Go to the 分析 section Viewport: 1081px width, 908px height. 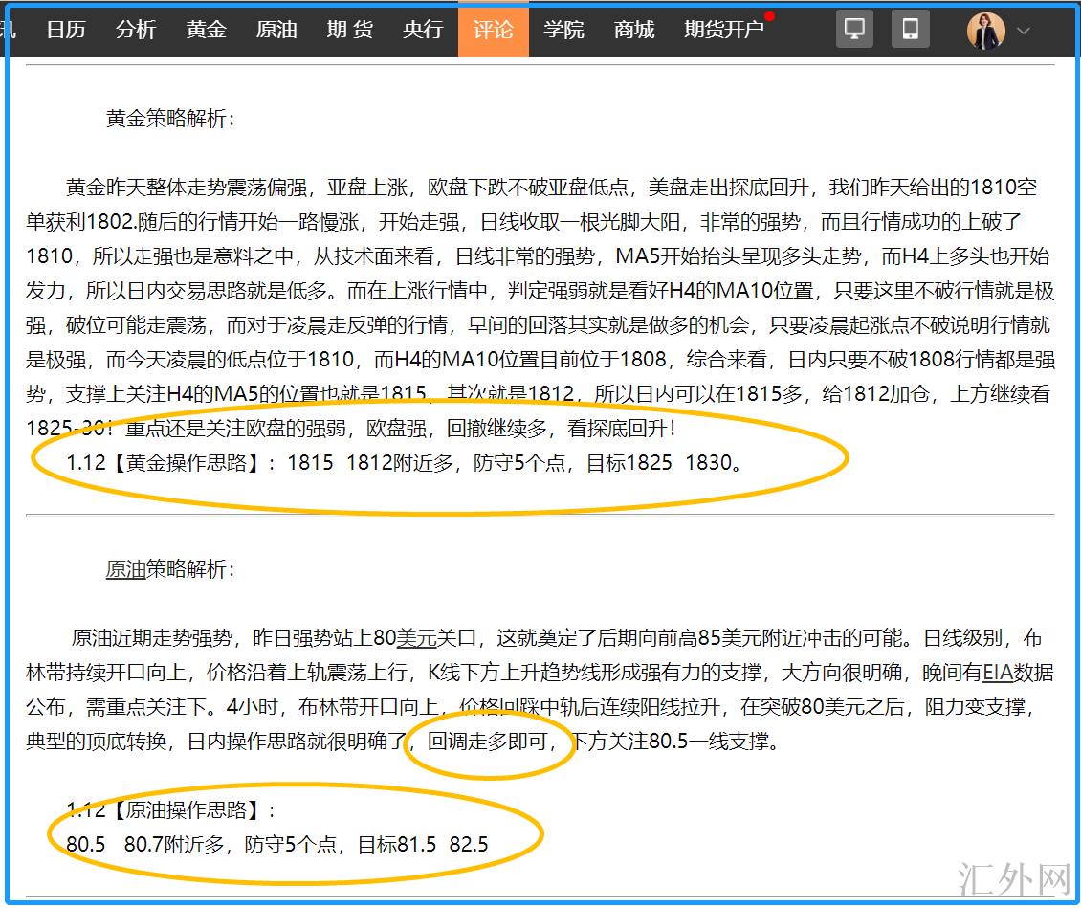tap(136, 30)
